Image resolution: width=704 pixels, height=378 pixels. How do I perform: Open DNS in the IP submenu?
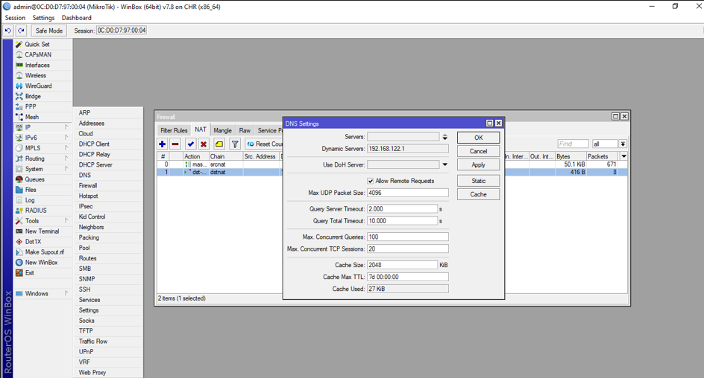point(85,175)
